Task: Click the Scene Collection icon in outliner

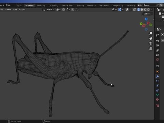Action: tap(160, 14)
